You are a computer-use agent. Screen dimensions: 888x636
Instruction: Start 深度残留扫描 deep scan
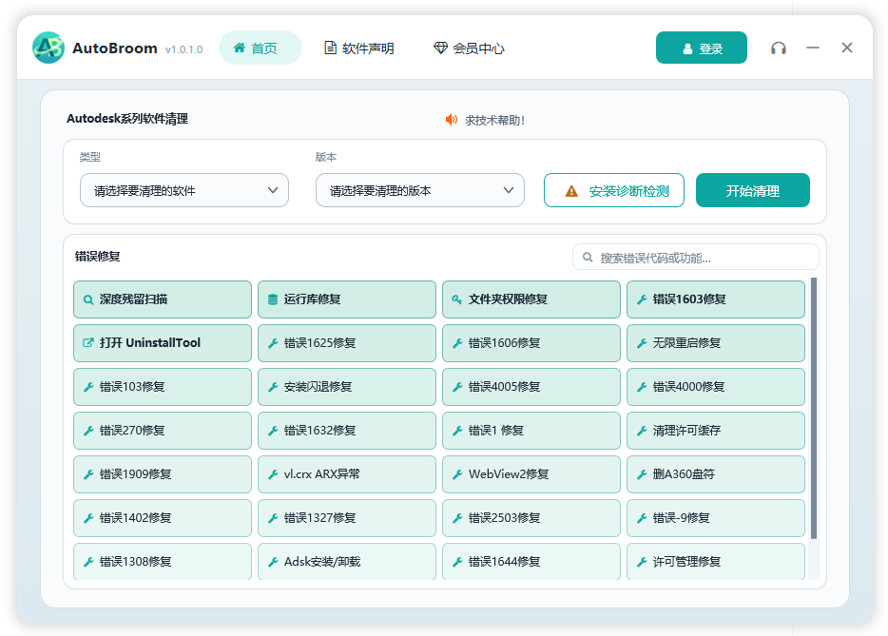[x=163, y=299]
